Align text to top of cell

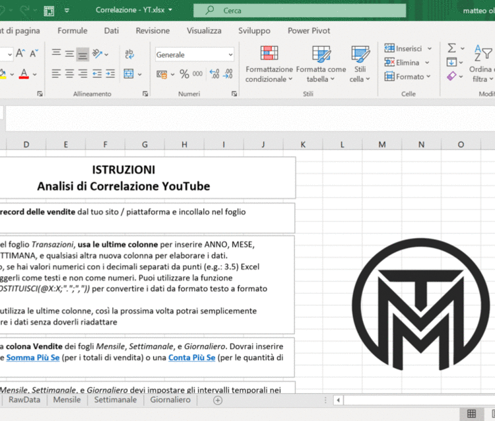[56, 54]
